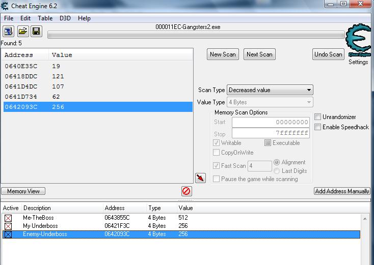
Task: Minimize the Cheat Engine window
Action: coord(331,4)
